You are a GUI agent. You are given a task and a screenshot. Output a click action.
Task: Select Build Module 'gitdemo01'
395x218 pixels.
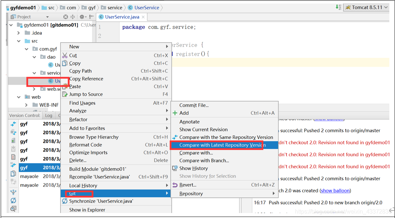point(116,169)
